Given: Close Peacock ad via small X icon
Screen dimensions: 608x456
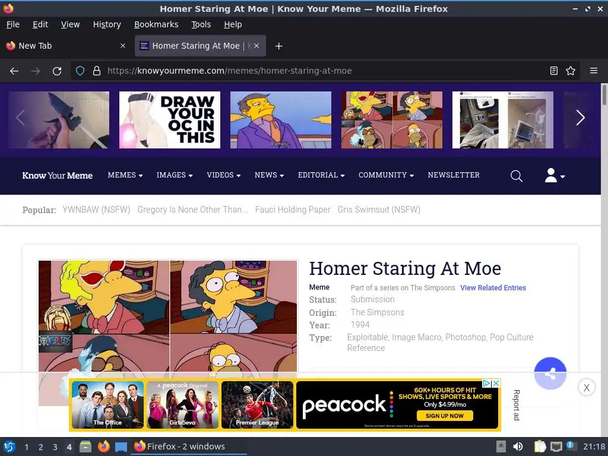Looking at the screenshot, I should tap(496, 384).
